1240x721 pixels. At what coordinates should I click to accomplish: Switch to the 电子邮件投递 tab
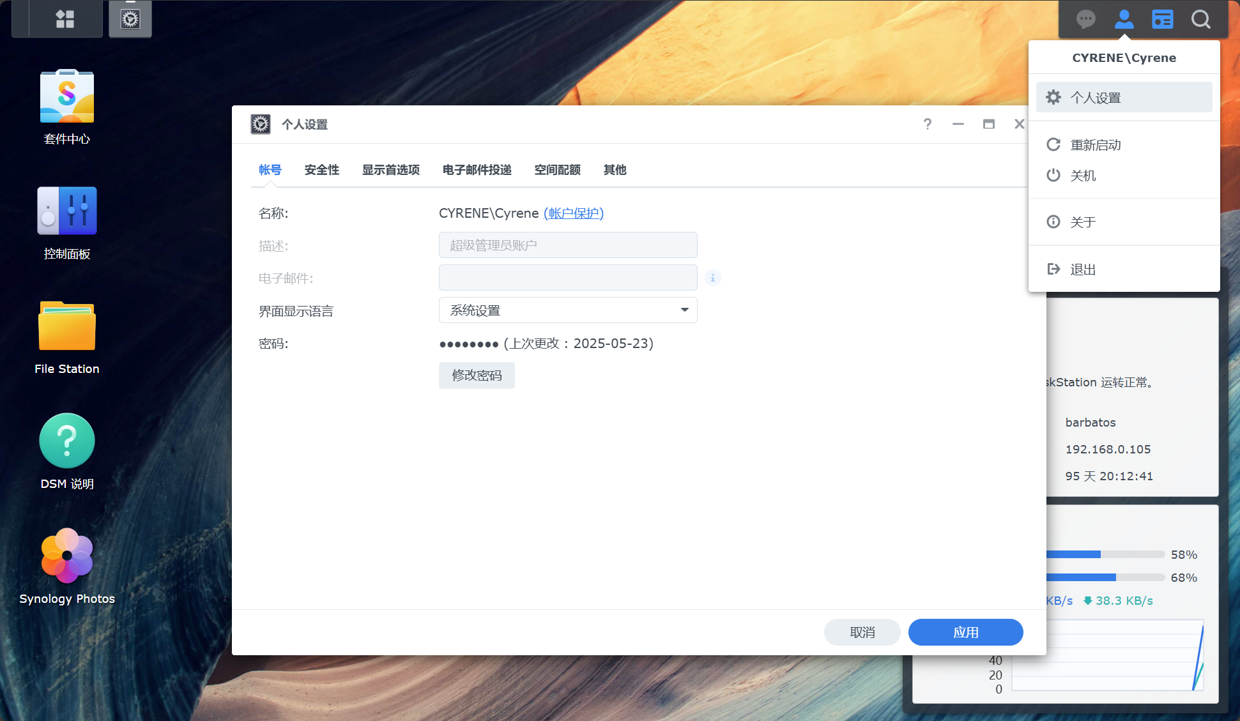click(477, 170)
